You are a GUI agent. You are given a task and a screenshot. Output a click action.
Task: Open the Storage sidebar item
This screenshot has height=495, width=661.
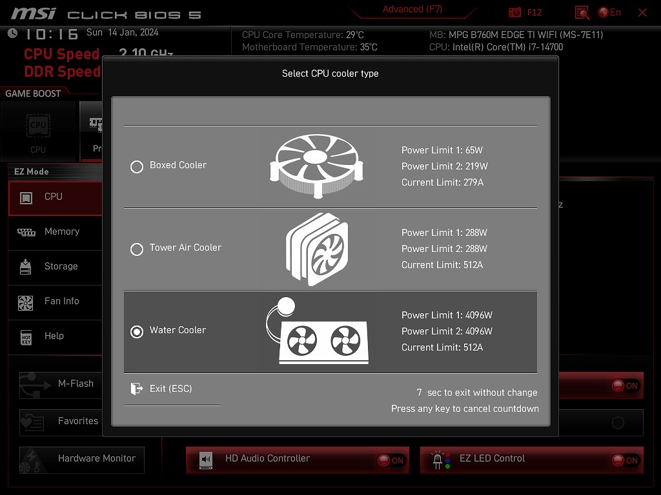[56, 266]
